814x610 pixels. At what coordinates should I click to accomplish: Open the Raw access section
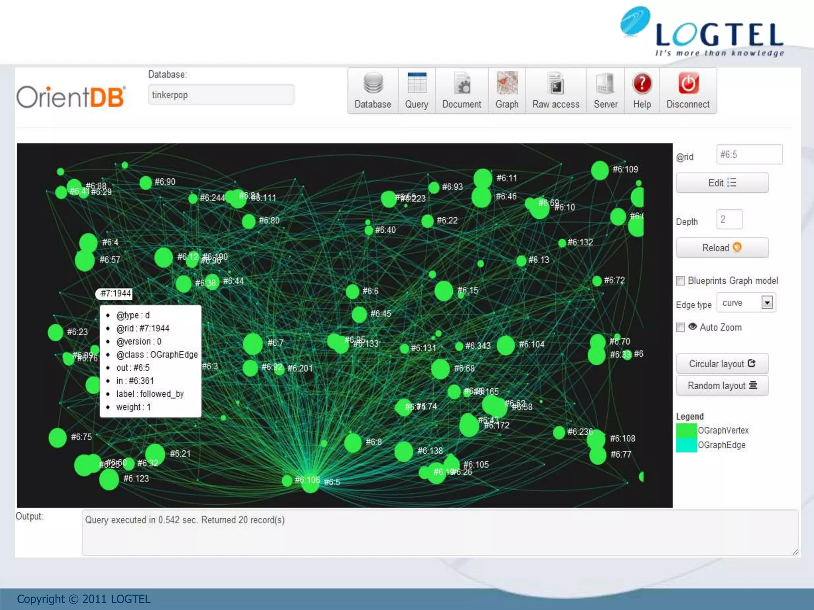[x=556, y=91]
